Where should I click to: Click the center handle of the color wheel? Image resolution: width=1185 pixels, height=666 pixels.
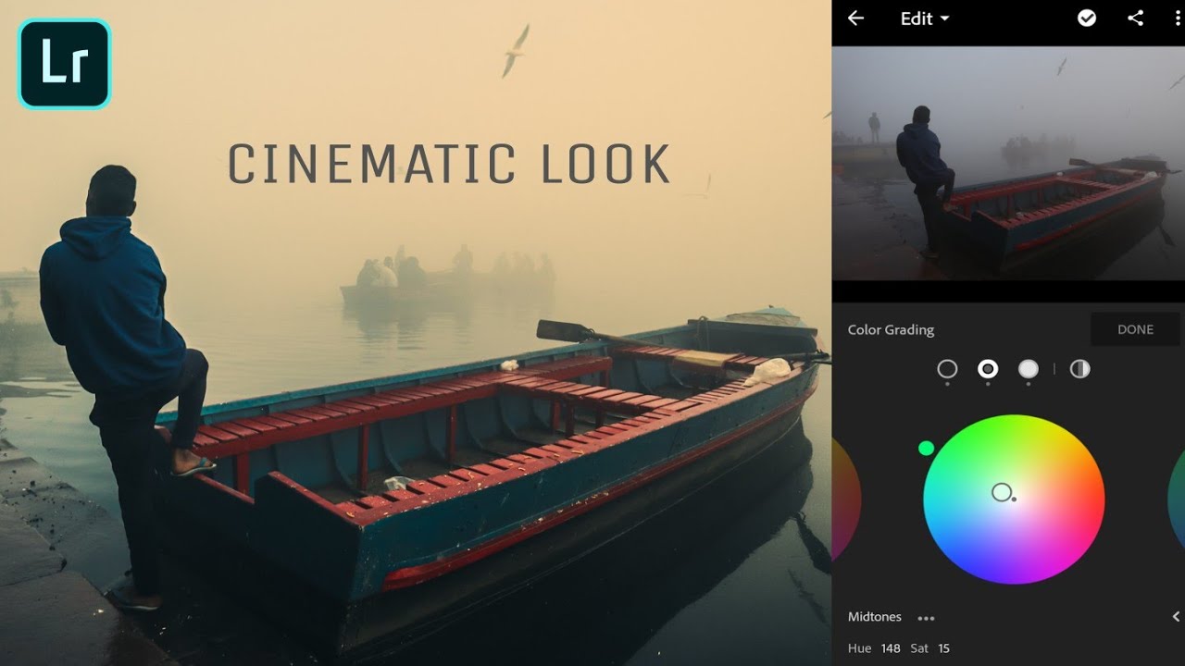[x=1002, y=492]
